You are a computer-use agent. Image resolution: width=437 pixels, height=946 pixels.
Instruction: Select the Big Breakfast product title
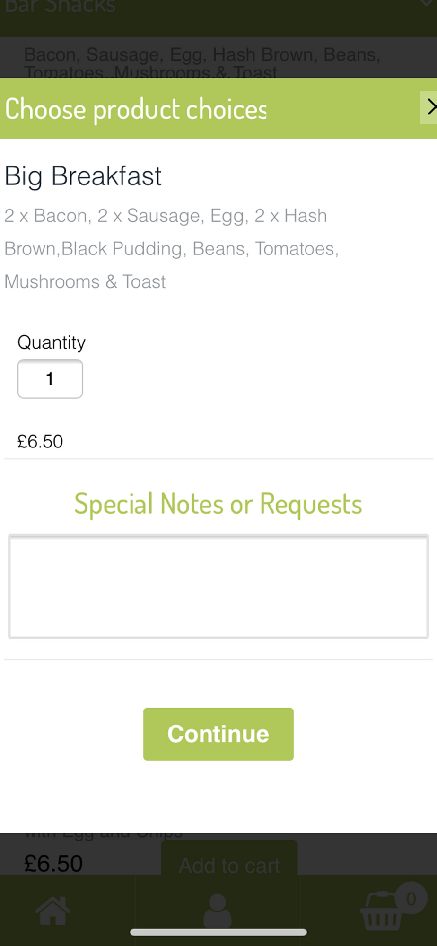[x=83, y=176]
